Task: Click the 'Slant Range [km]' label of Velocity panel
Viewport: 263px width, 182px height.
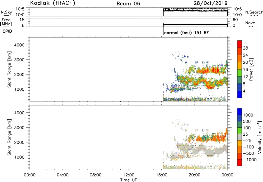Action: (9, 137)
